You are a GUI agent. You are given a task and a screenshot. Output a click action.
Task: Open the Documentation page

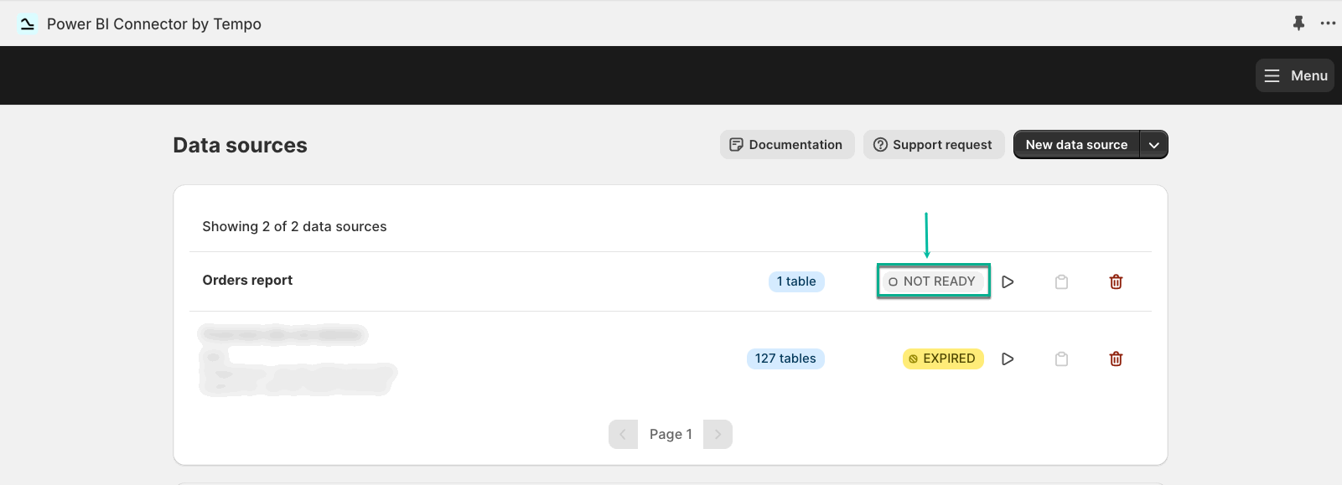tap(786, 145)
